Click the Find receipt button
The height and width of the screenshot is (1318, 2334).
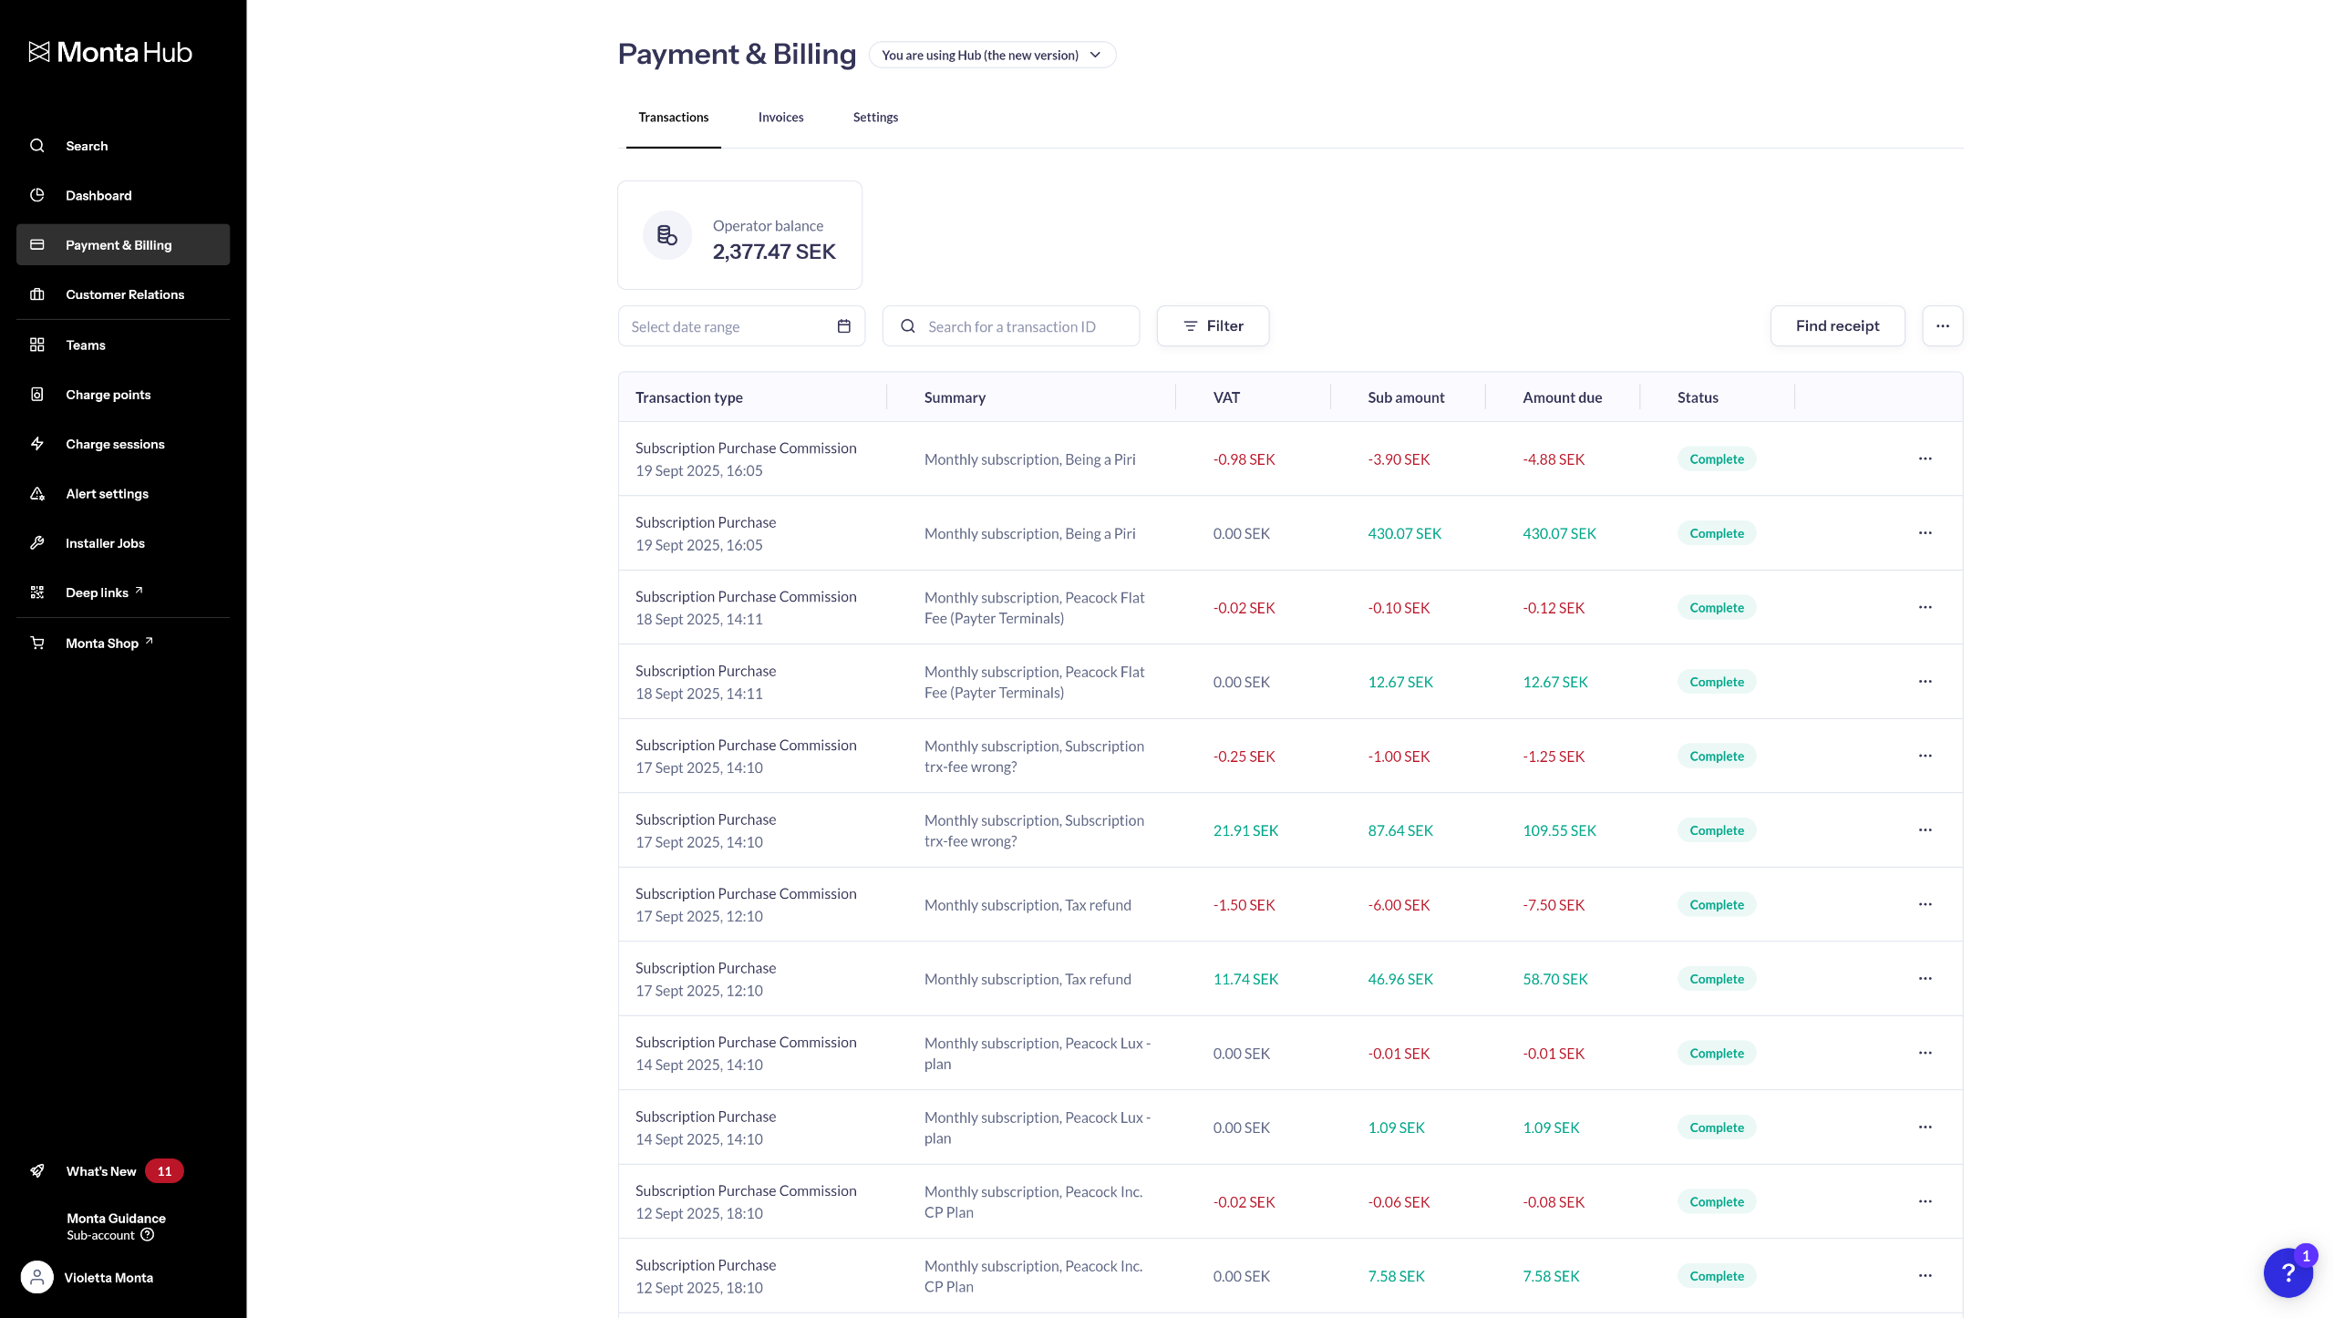tap(1837, 326)
